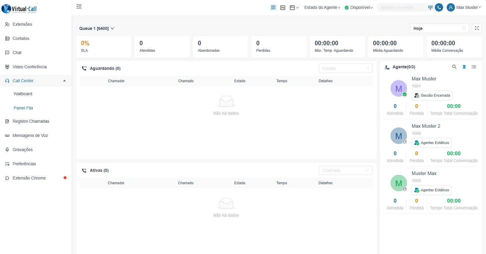Open the Disponível status dropdown
The image size is (486, 254).
pyautogui.click(x=359, y=7)
